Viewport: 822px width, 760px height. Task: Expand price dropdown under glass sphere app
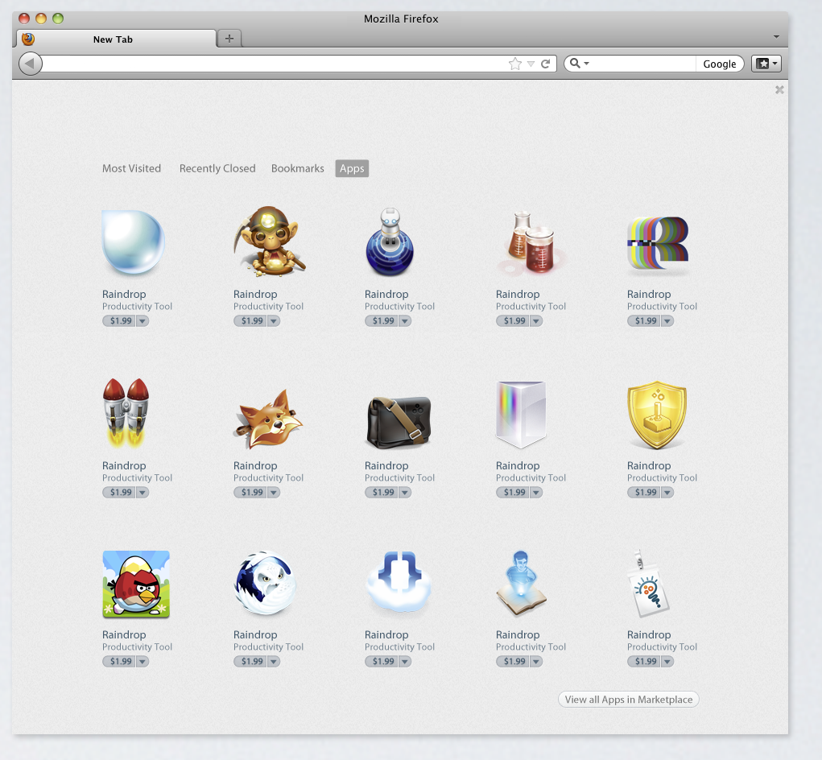coord(143,320)
